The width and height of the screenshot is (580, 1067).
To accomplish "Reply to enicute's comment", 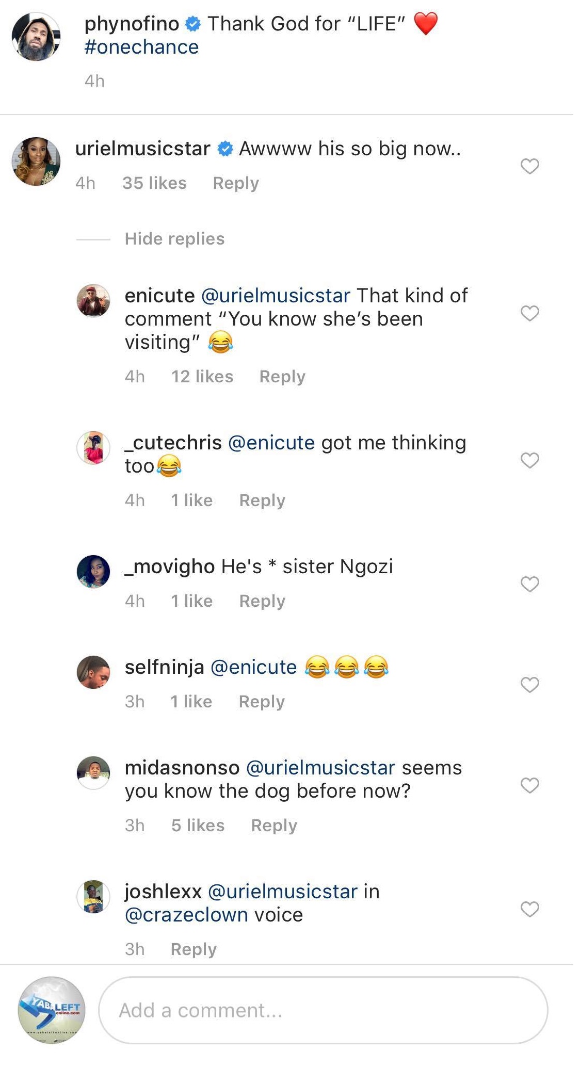I will point(282,377).
